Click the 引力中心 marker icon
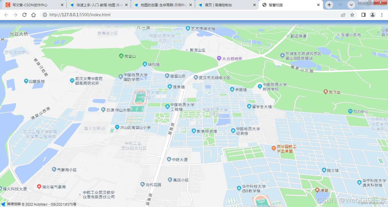This screenshot has height=207, width=388. point(350,111)
